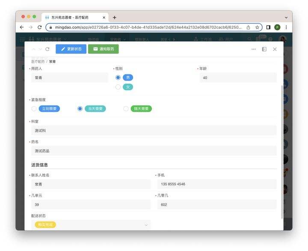Expand the 配送状态 dropdown

click(x=146, y=225)
